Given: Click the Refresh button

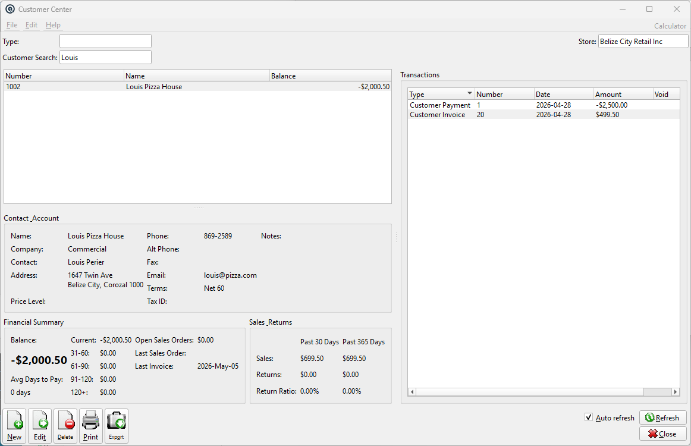Looking at the screenshot, I should pos(663,417).
